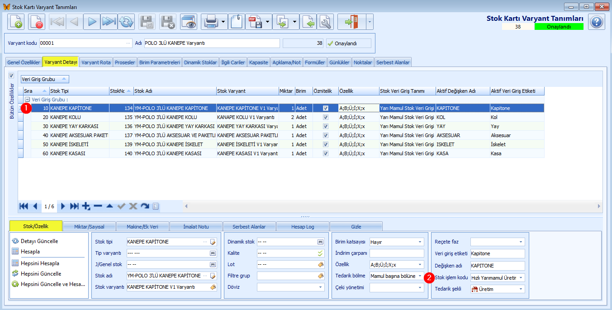The width and height of the screenshot is (612, 310).
Task: Switch to the Varyant Rota tab
Action: click(96, 62)
